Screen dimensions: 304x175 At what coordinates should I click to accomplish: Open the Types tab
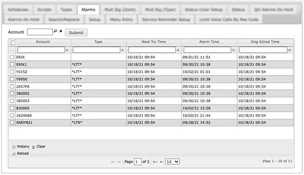[x=66, y=10]
